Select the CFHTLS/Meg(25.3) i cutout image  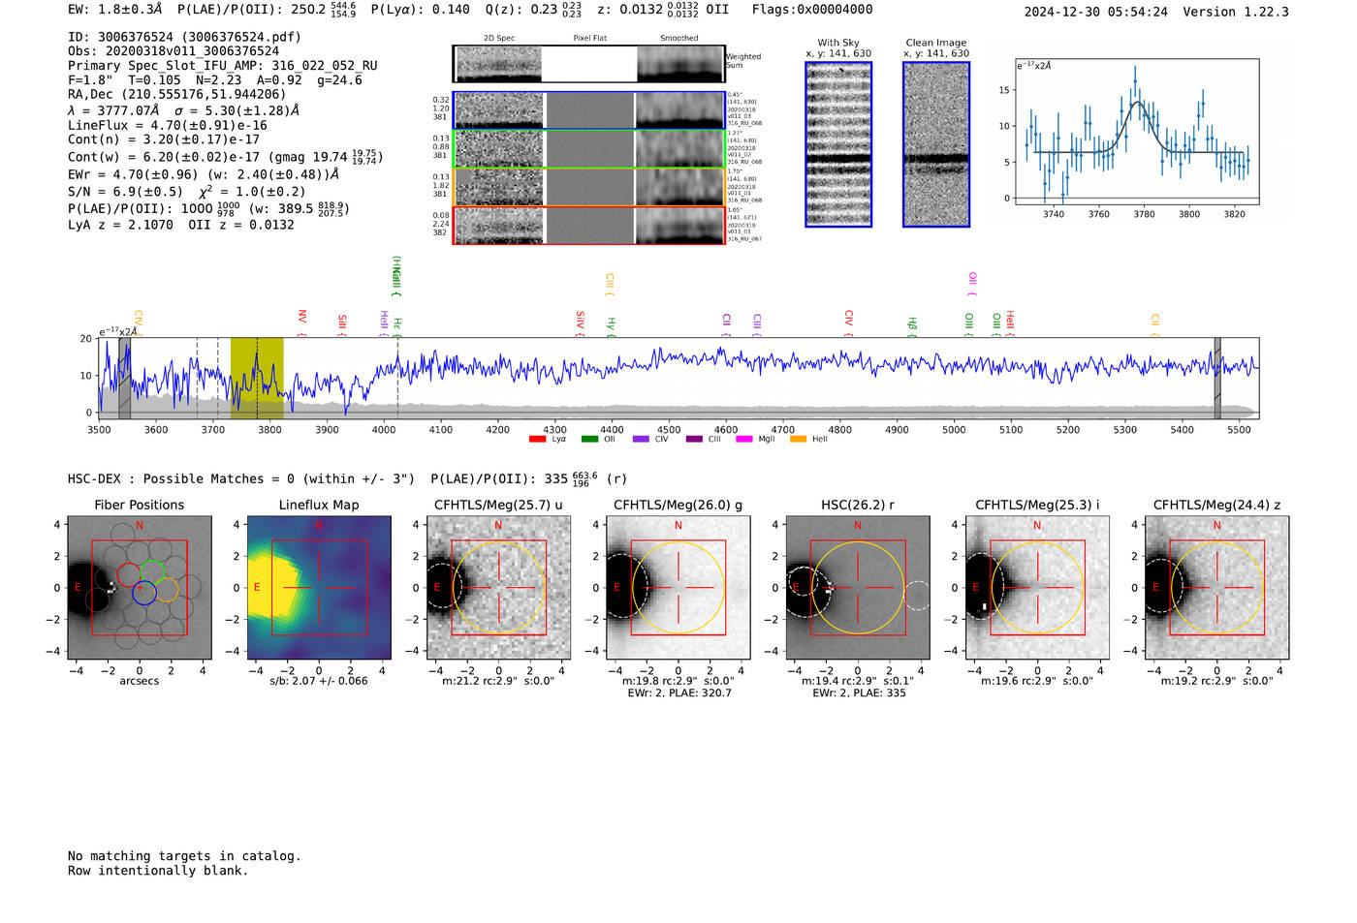(x=1037, y=587)
